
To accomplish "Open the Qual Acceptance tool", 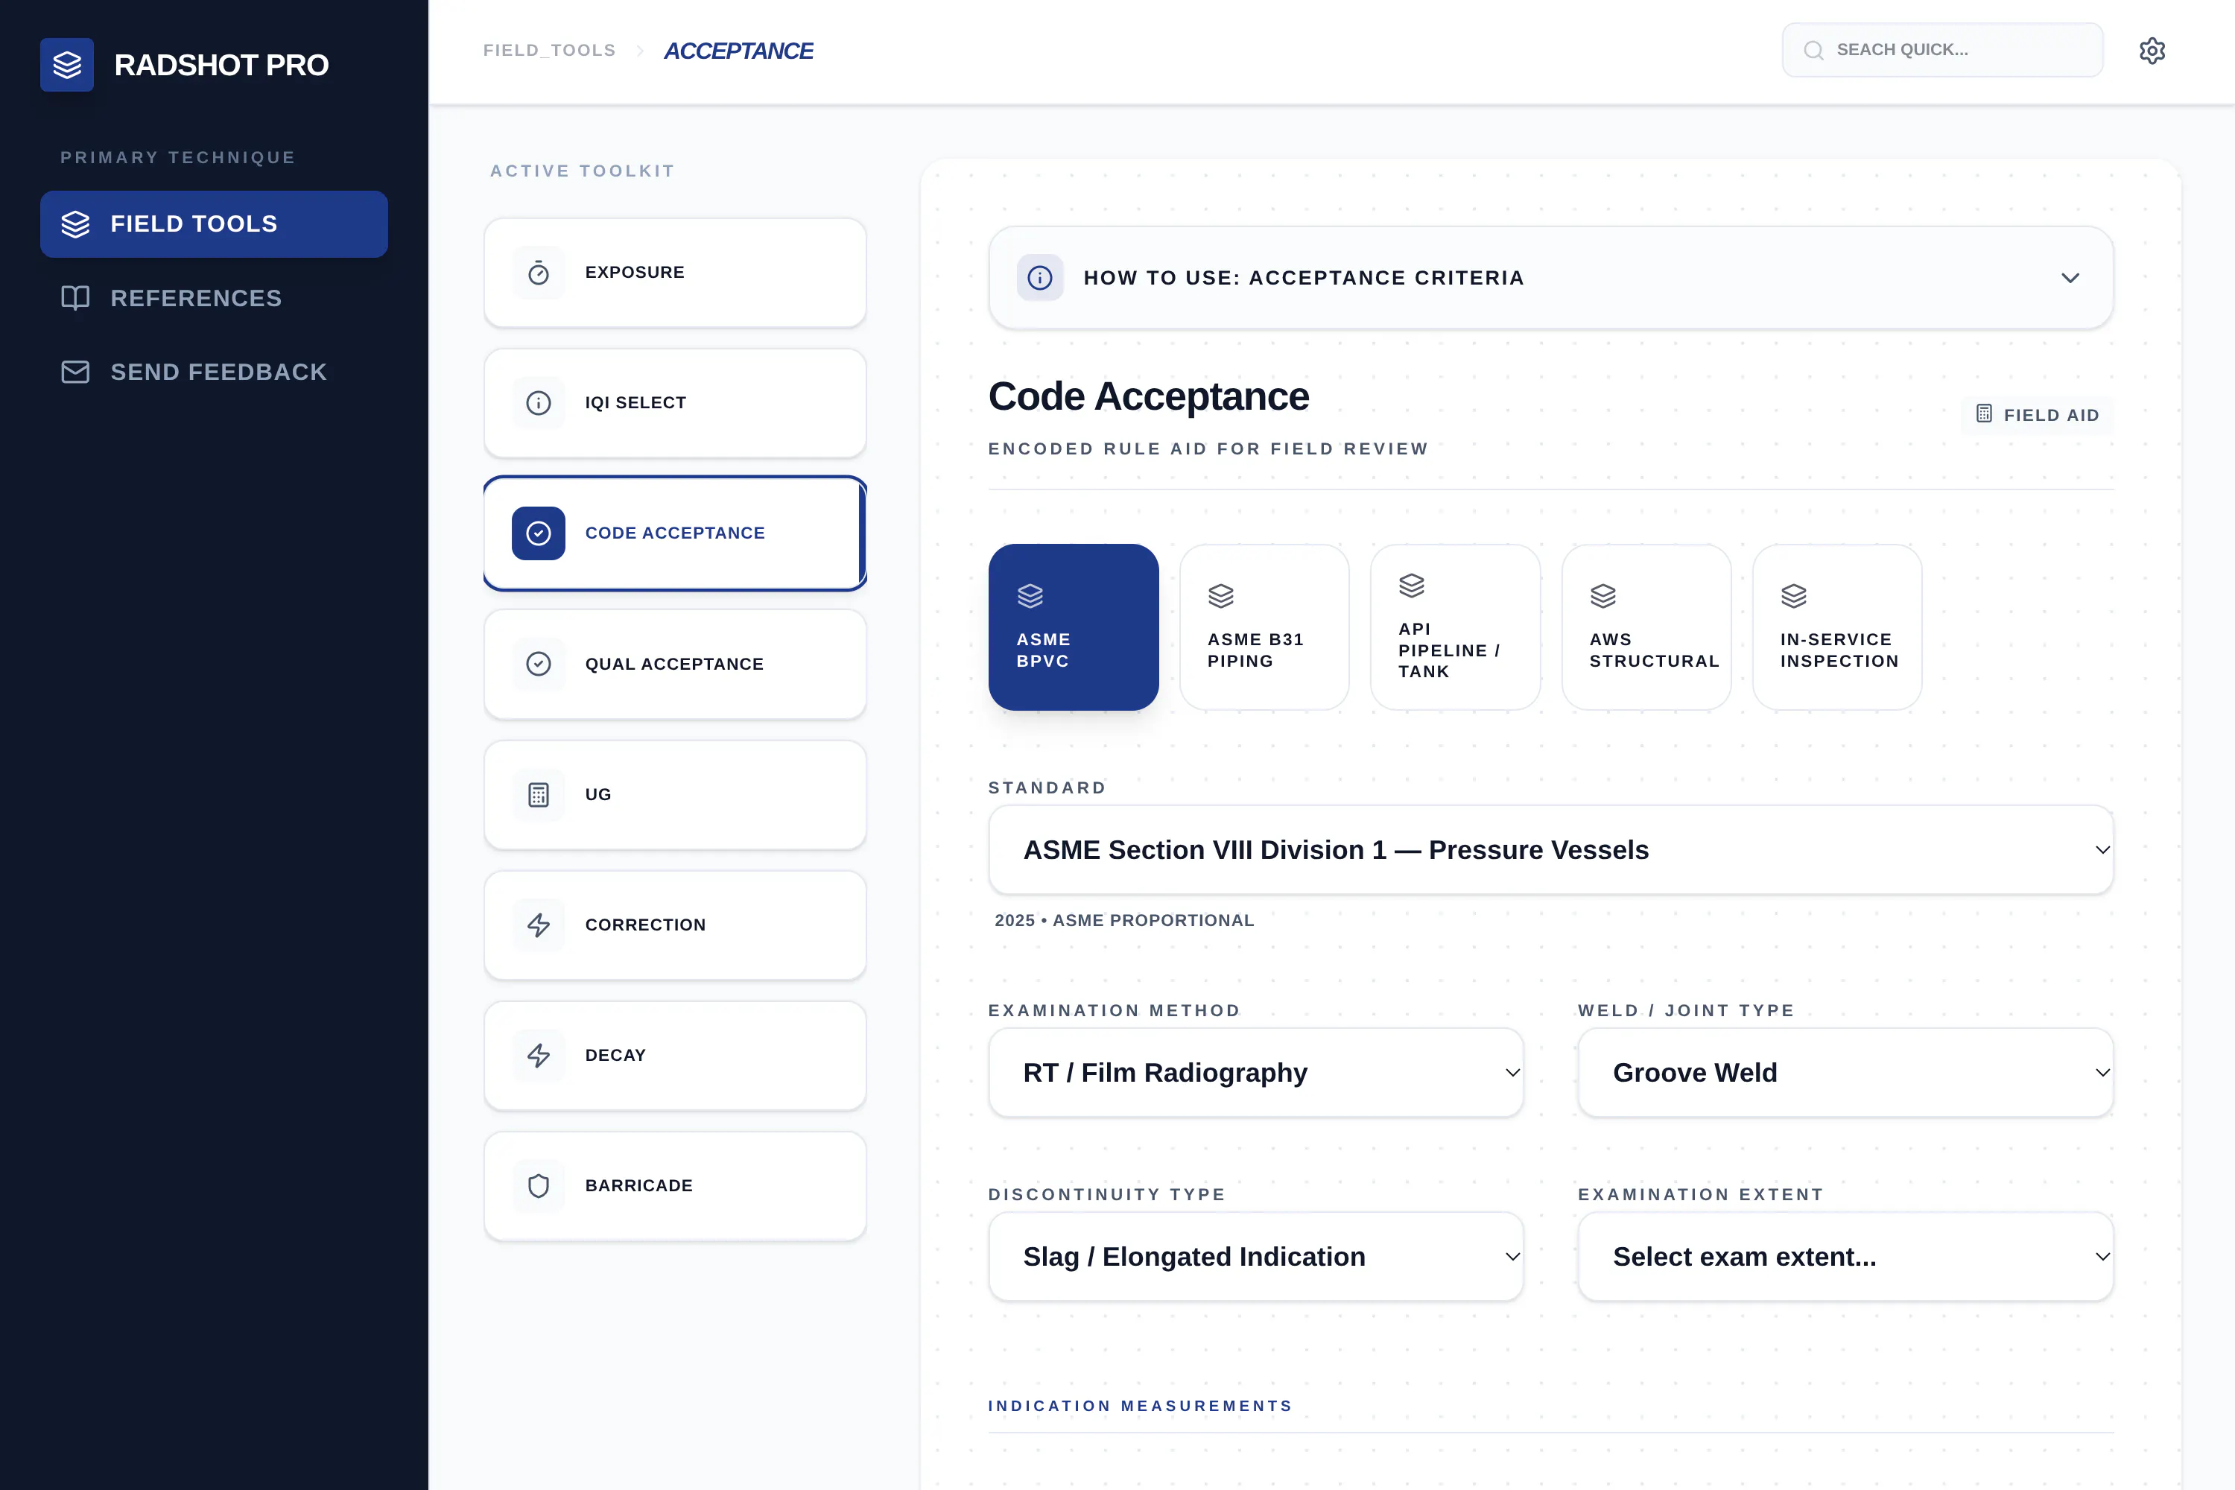I will (x=675, y=665).
